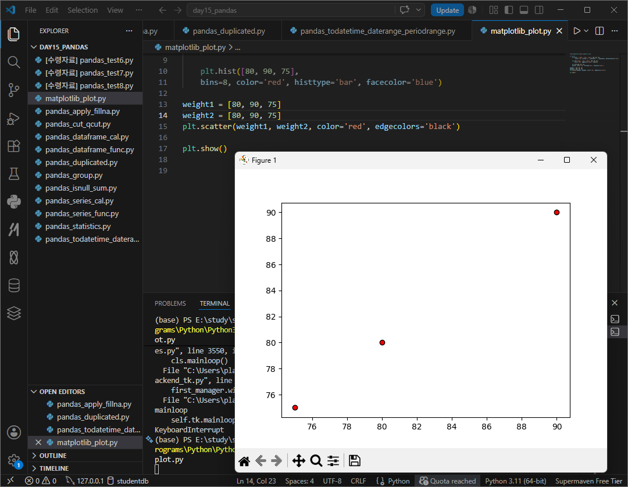Open the Copilot chat dropdown arrow
This screenshot has width=628, height=487.
click(419, 10)
